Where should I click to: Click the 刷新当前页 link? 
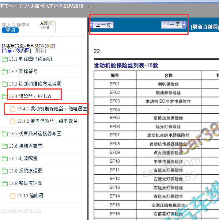tap(205, 27)
